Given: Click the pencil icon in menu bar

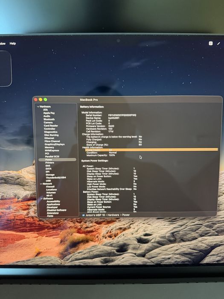Looking at the screenshot, I should click(218, 44).
